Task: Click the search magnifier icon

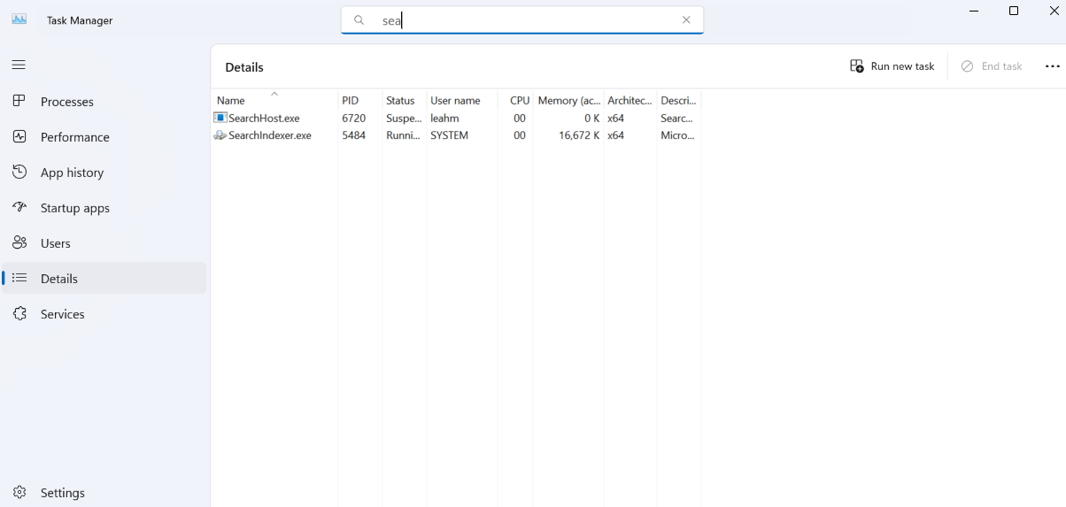Action: tap(359, 20)
